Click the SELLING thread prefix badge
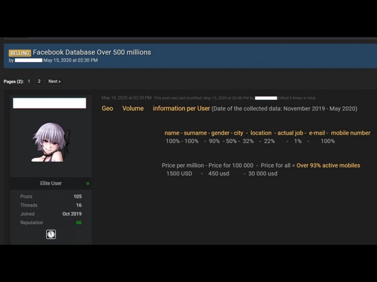The image size is (377, 282). [x=20, y=53]
